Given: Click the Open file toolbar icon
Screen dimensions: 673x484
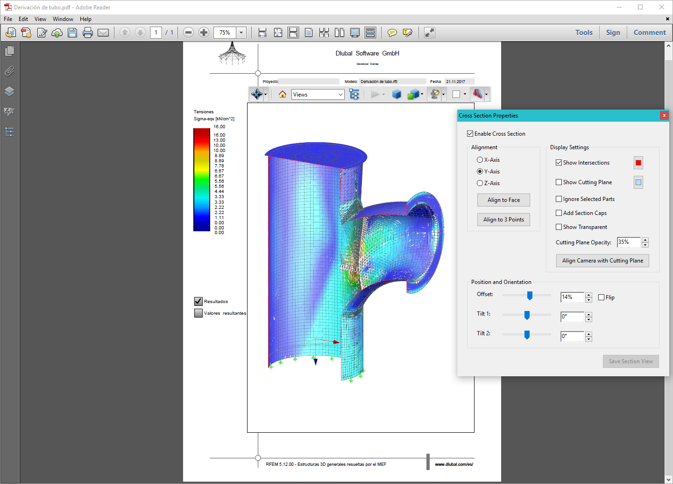Looking at the screenshot, I should tap(11, 33).
